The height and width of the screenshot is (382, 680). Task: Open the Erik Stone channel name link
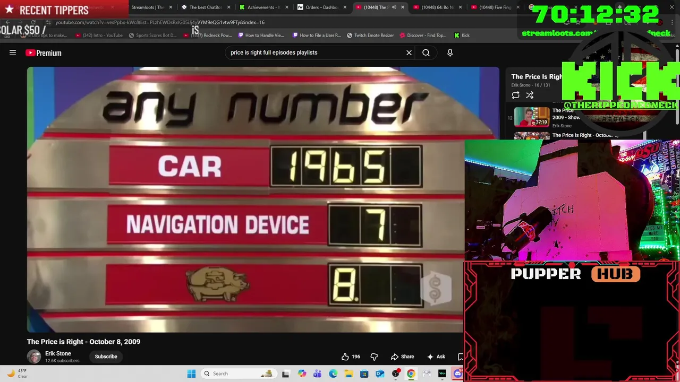point(58,353)
